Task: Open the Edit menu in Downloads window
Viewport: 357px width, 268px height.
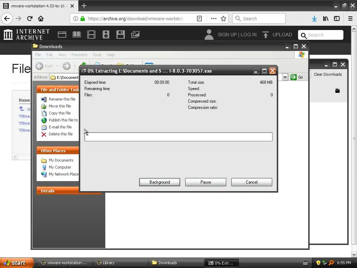Action: pyautogui.click(x=50, y=55)
